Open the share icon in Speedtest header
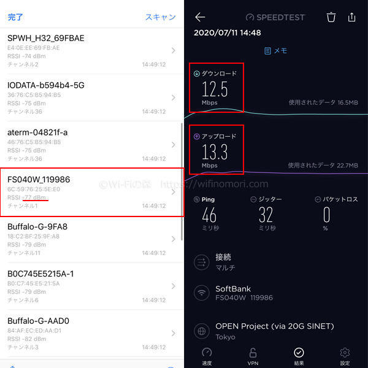 click(351, 17)
